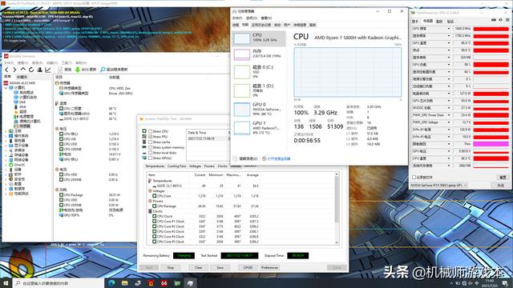
Task: Click the 报告 report icon in AIDA64
Action: coord(60,70)
